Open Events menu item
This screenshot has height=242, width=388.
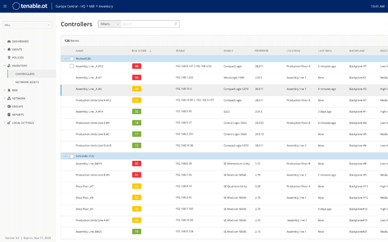[17, 50]
